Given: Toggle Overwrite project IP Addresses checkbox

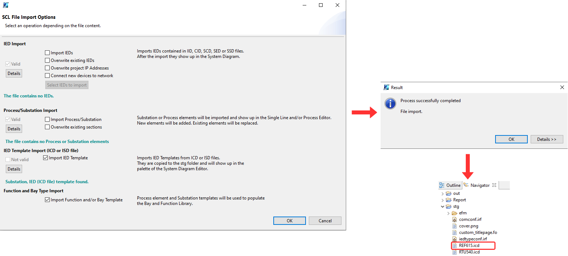Looking at the screenshot, I should click(x=47, y=68).
